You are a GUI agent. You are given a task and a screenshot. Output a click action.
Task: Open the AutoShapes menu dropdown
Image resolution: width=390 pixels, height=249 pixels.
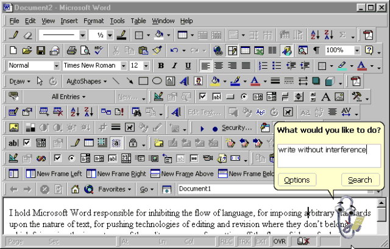click(x=87, y=81)
